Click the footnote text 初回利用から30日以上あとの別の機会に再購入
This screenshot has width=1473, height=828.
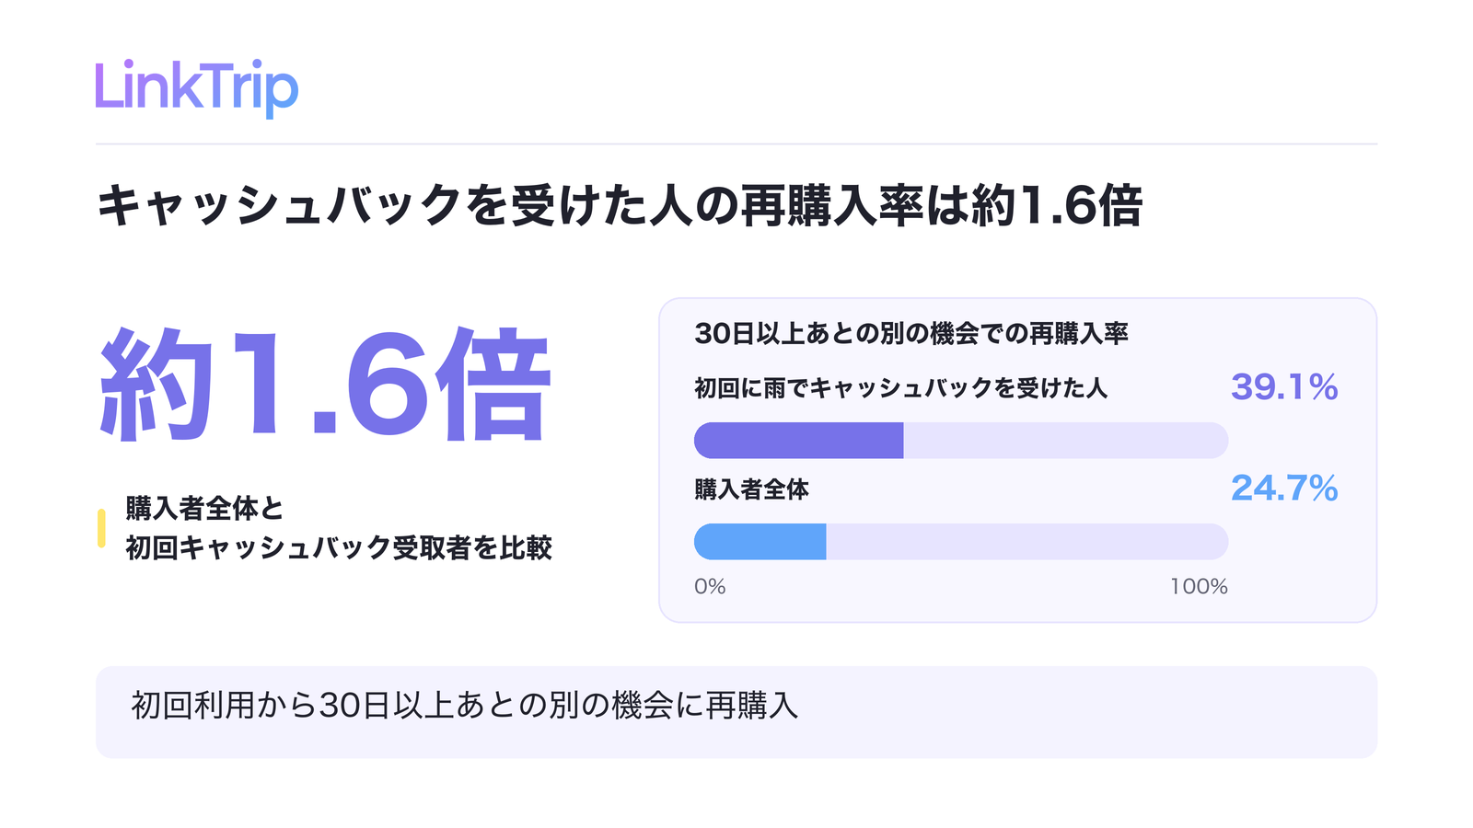[465, 706]
